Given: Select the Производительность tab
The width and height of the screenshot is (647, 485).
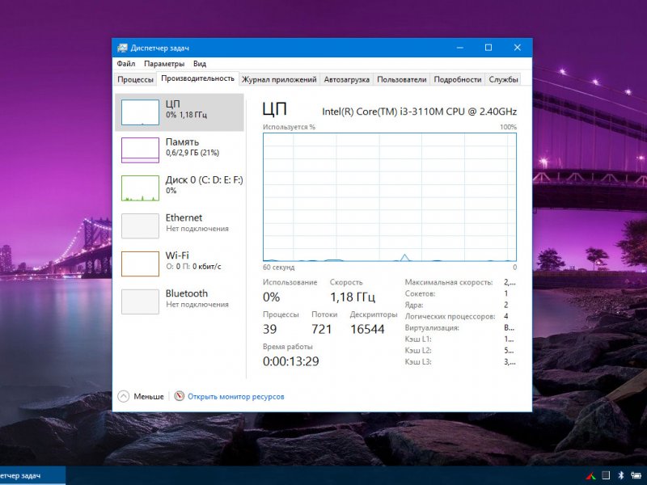Looking at the screenshot, I should coord(197,78).
